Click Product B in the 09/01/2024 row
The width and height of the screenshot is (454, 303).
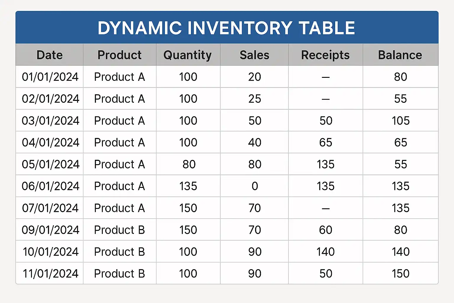(119, 230)
